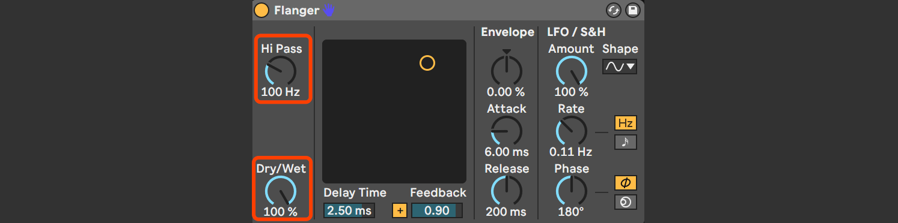Click the 6.00 ms Attack value

[506, 152]
